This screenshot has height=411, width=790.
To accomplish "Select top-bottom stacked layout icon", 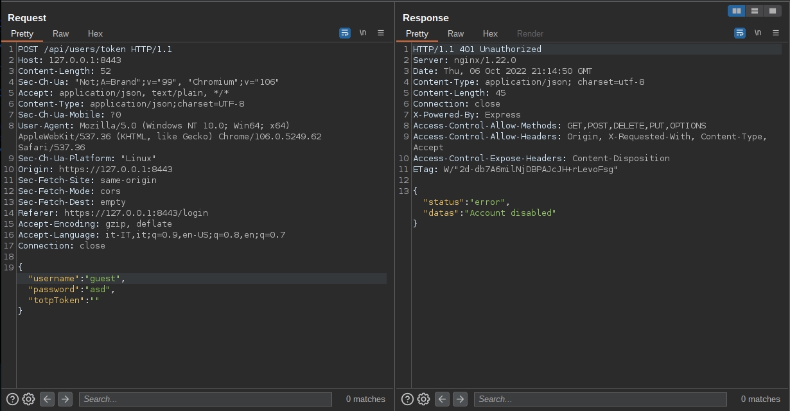I will (x=755, y=11).
